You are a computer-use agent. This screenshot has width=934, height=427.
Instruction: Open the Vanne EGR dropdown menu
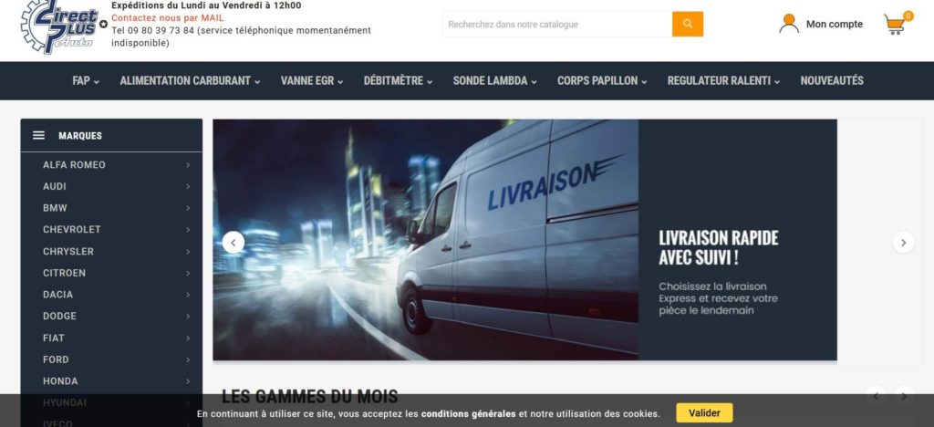coord(312,80)
